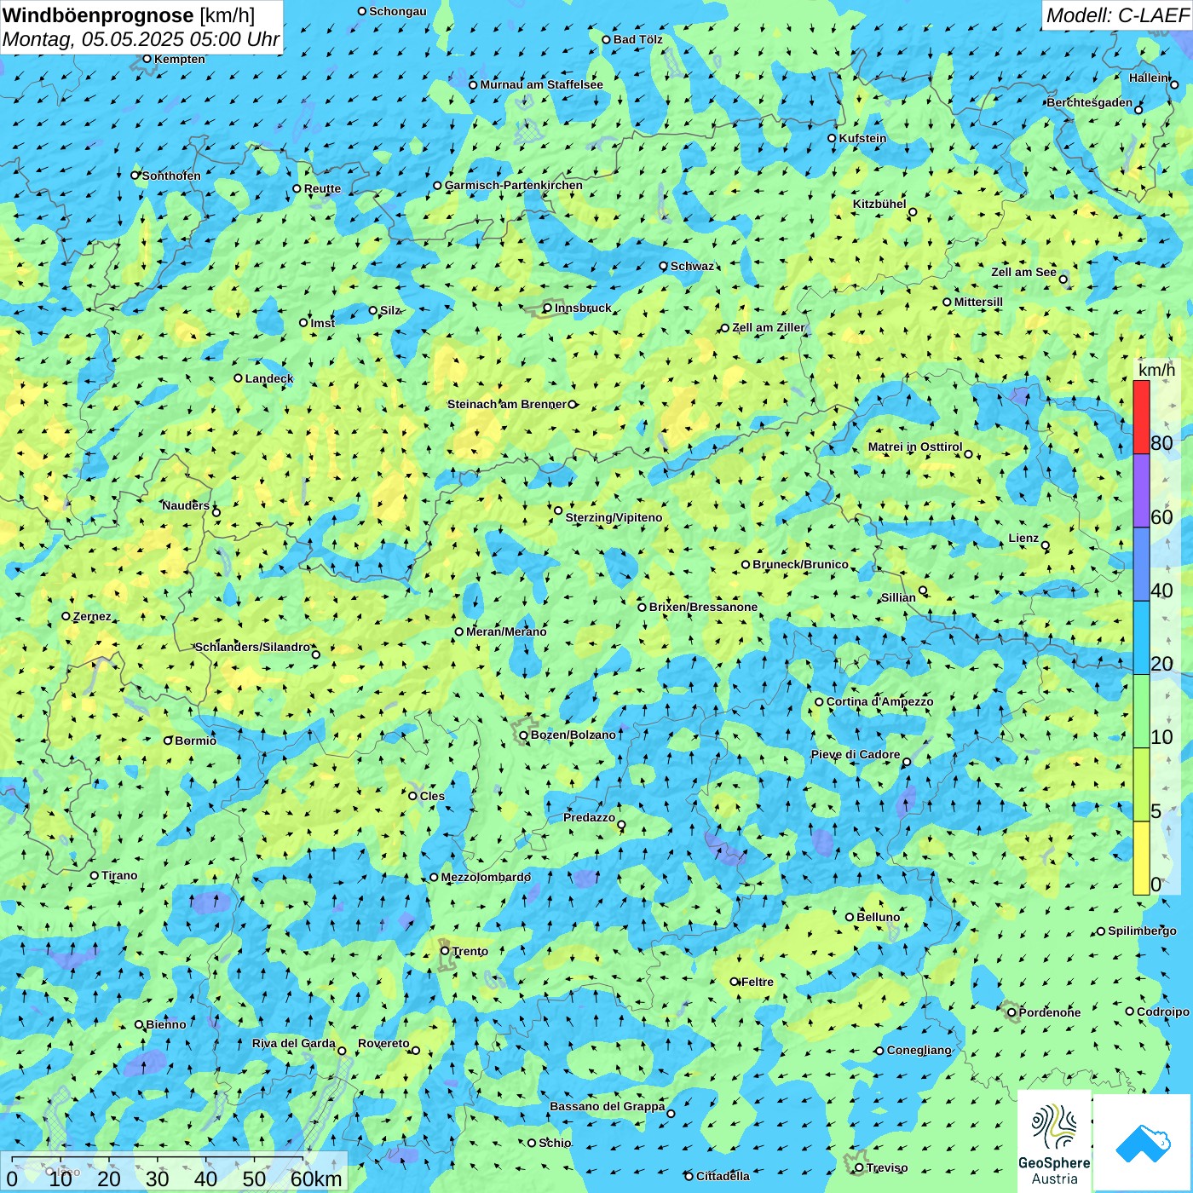Click the Predazzo label
This screenshot has width=1193, height=1193.
point(589,817)
